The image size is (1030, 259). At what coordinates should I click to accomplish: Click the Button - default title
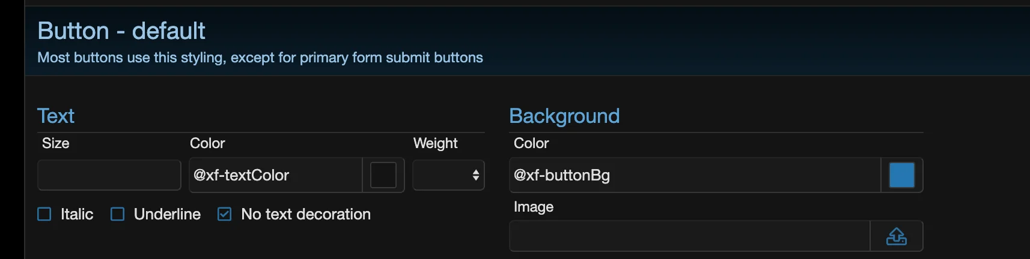(x=121, y=31)
